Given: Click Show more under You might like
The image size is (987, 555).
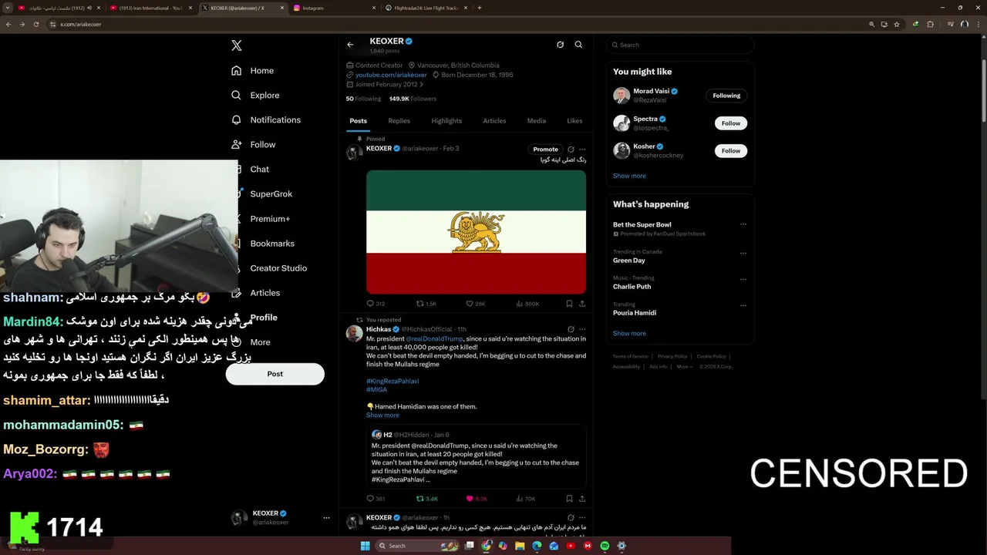Looking at the screenshot, I should (629, 176).
